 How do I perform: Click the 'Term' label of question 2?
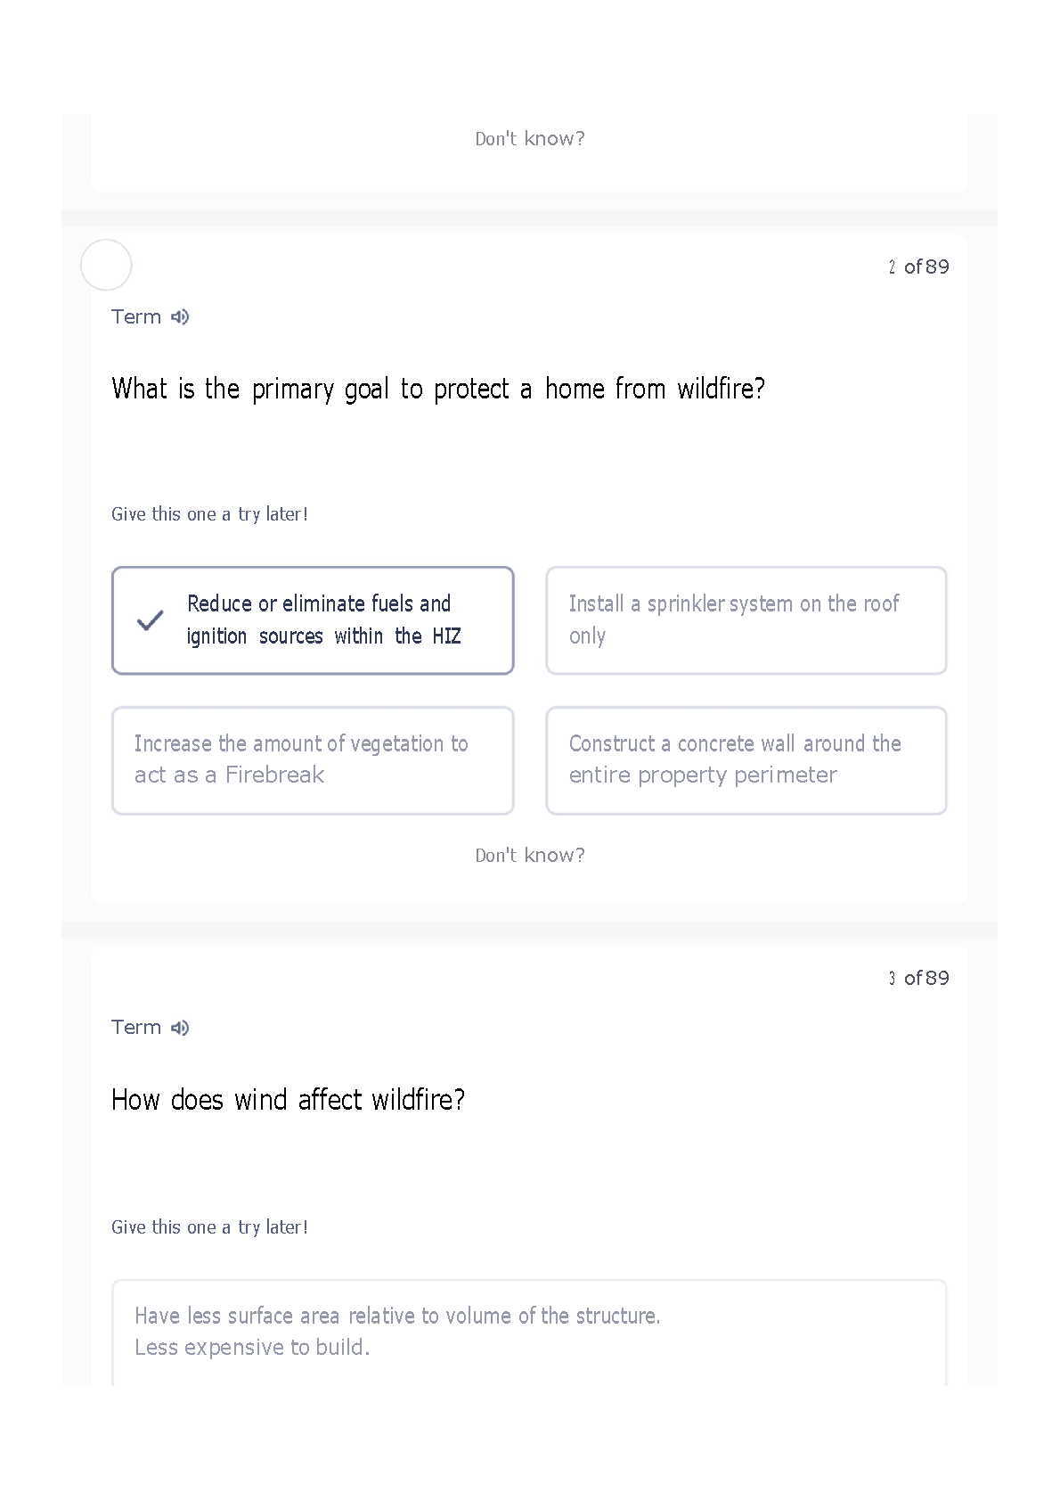click(136, 317)
